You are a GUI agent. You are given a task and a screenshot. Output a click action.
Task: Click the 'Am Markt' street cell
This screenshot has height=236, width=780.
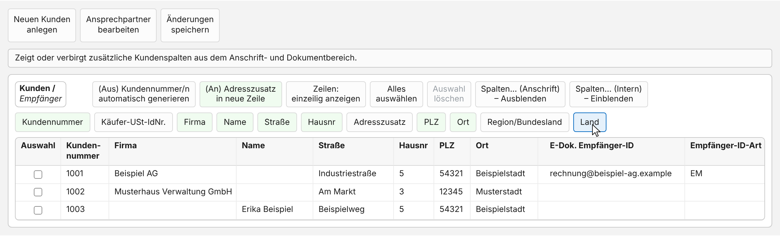353,192
